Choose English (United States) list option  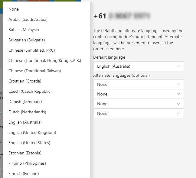[x=29, y=143]
